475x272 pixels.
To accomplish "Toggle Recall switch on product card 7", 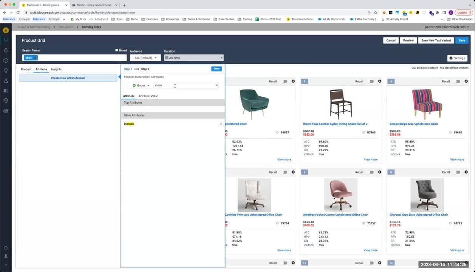I will coord(371,172).
